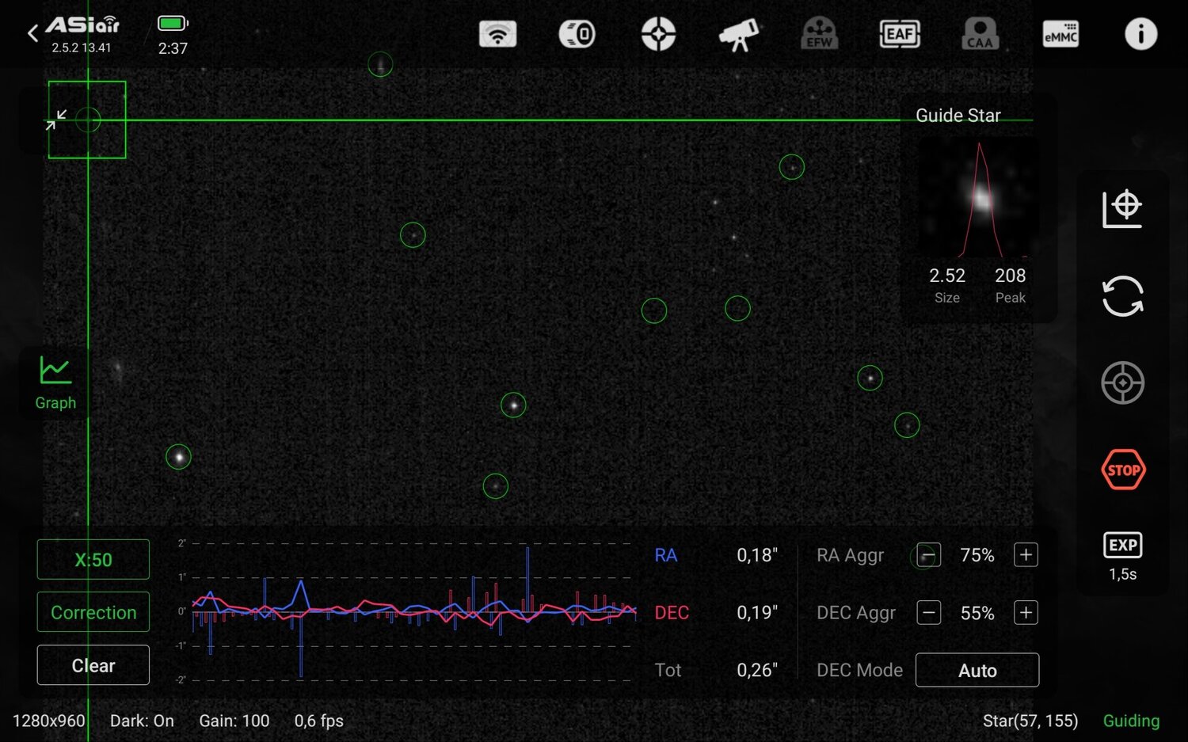Viewport: 1188px width, 742px height.
Task: Open the CAA rotator icon
Action: 980,34
